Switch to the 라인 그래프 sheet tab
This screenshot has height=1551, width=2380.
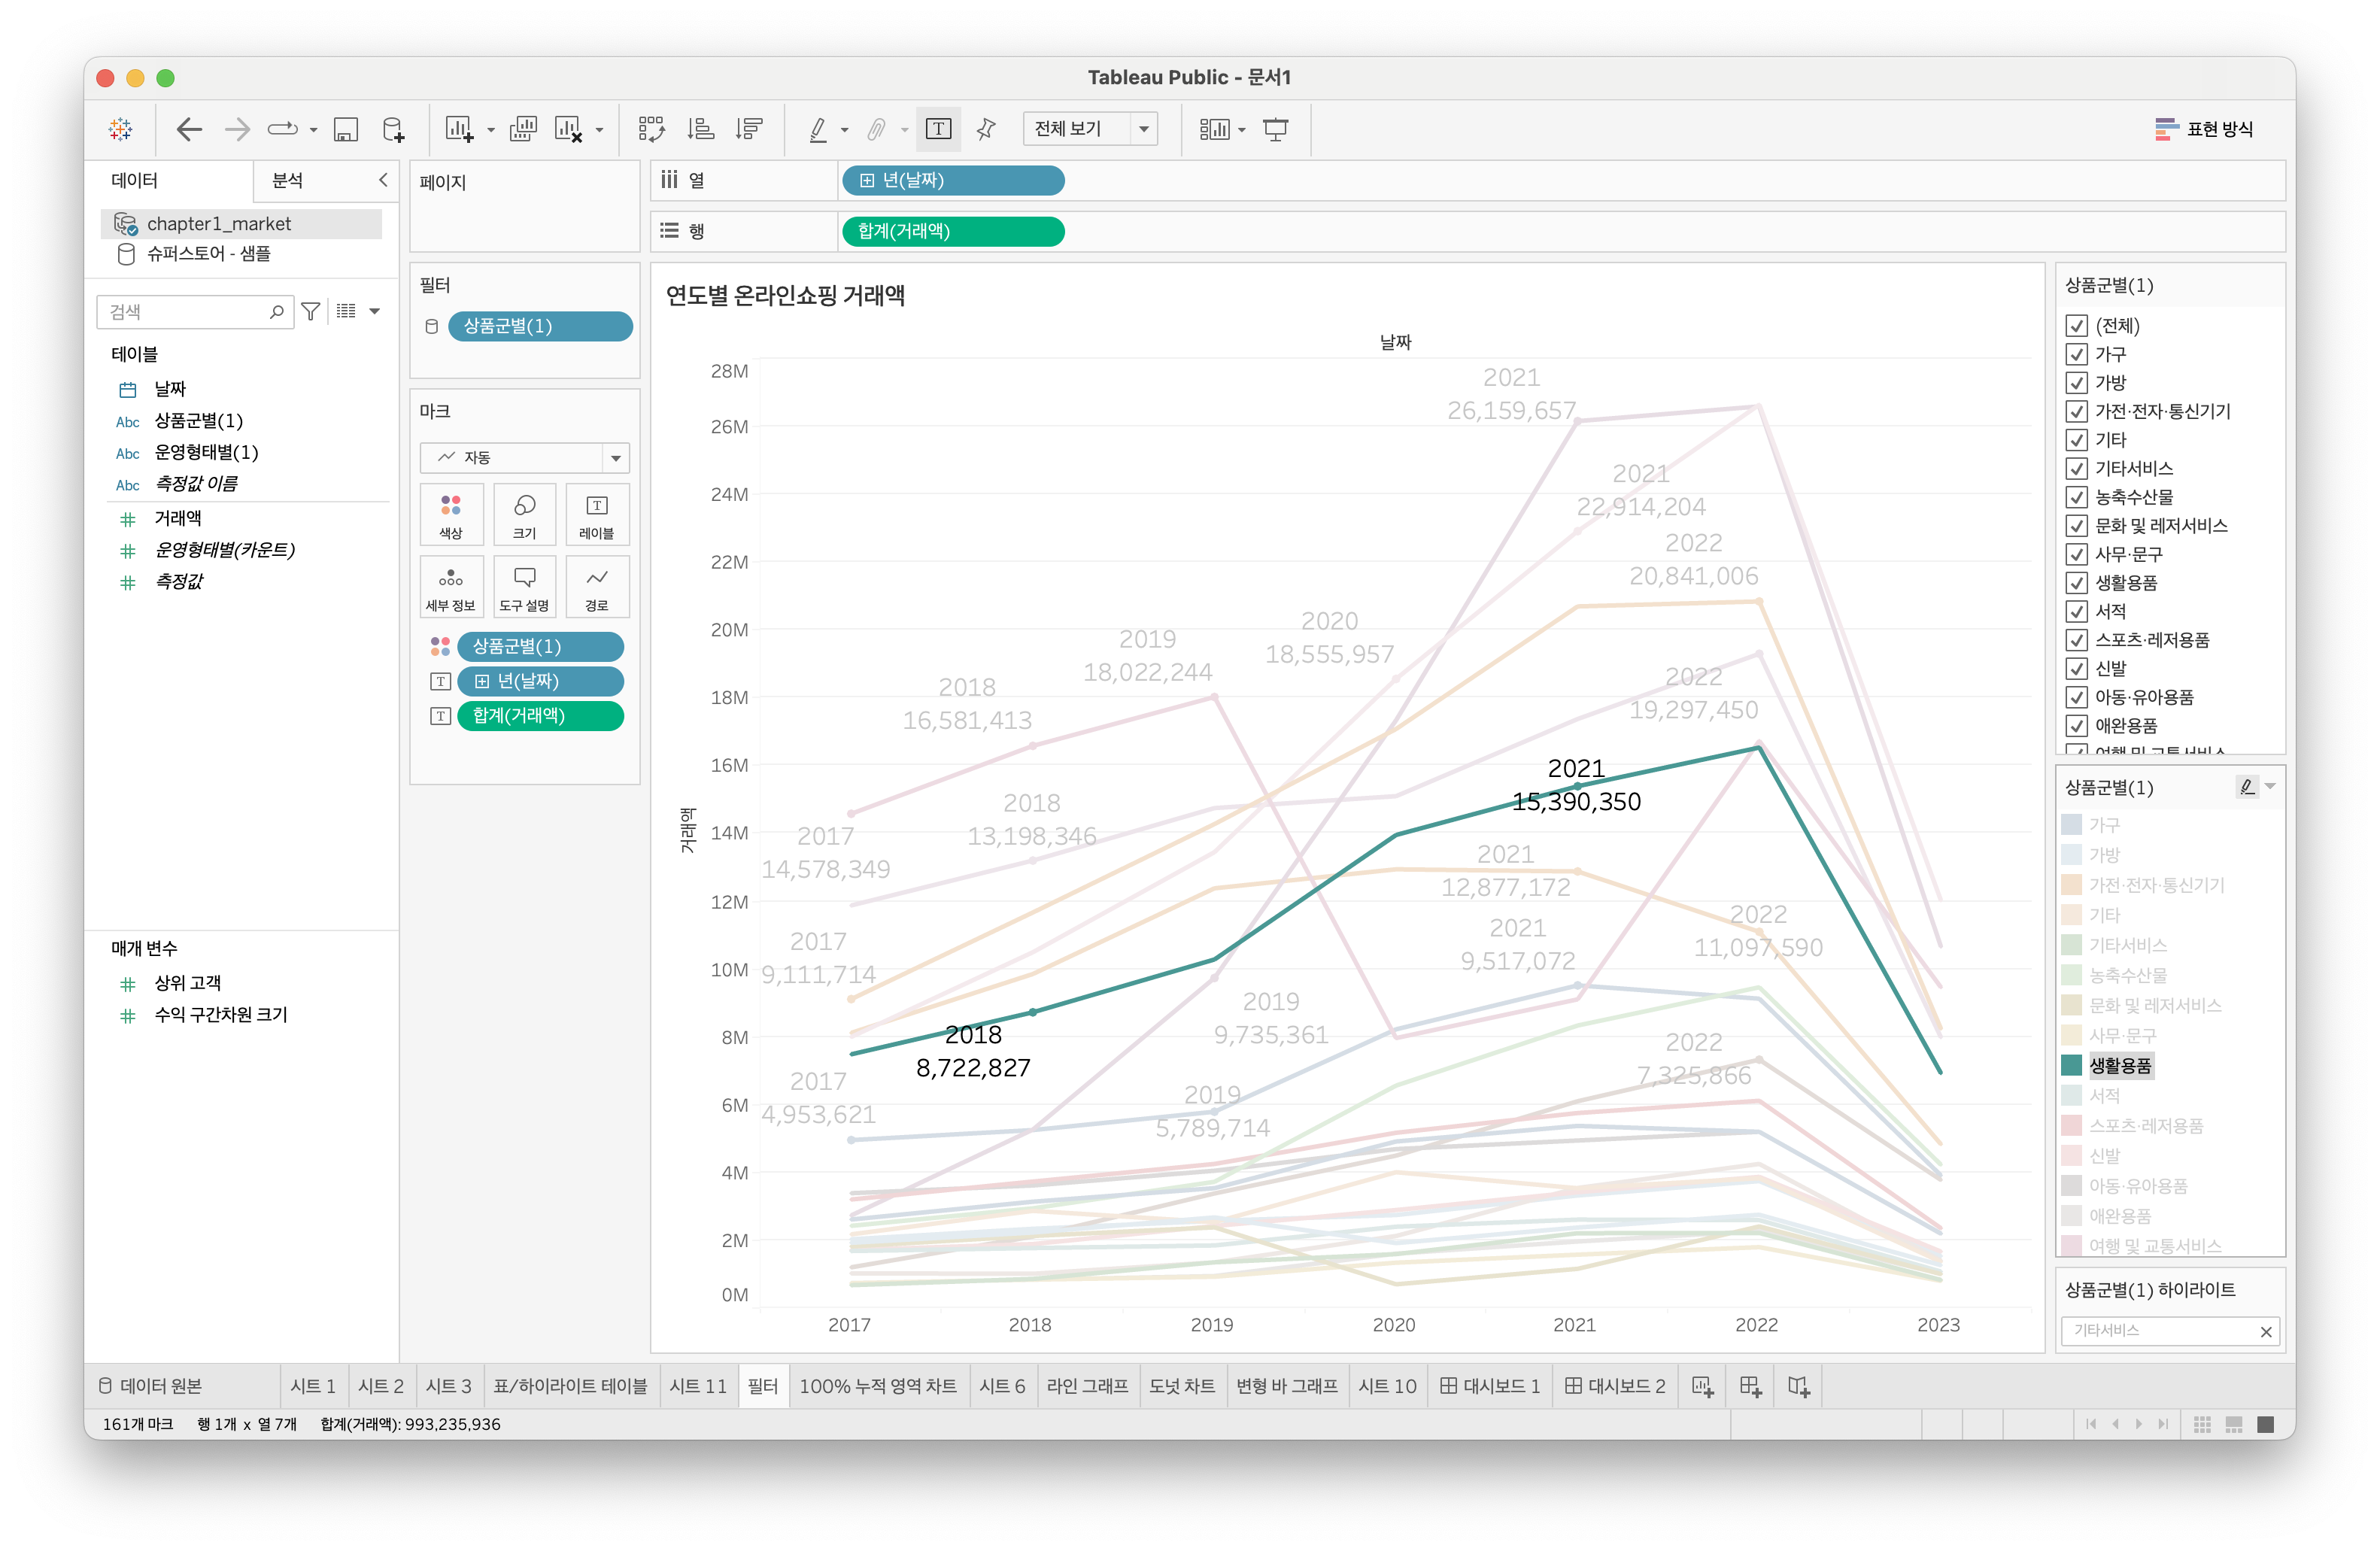click(x=1087, y=1386)
